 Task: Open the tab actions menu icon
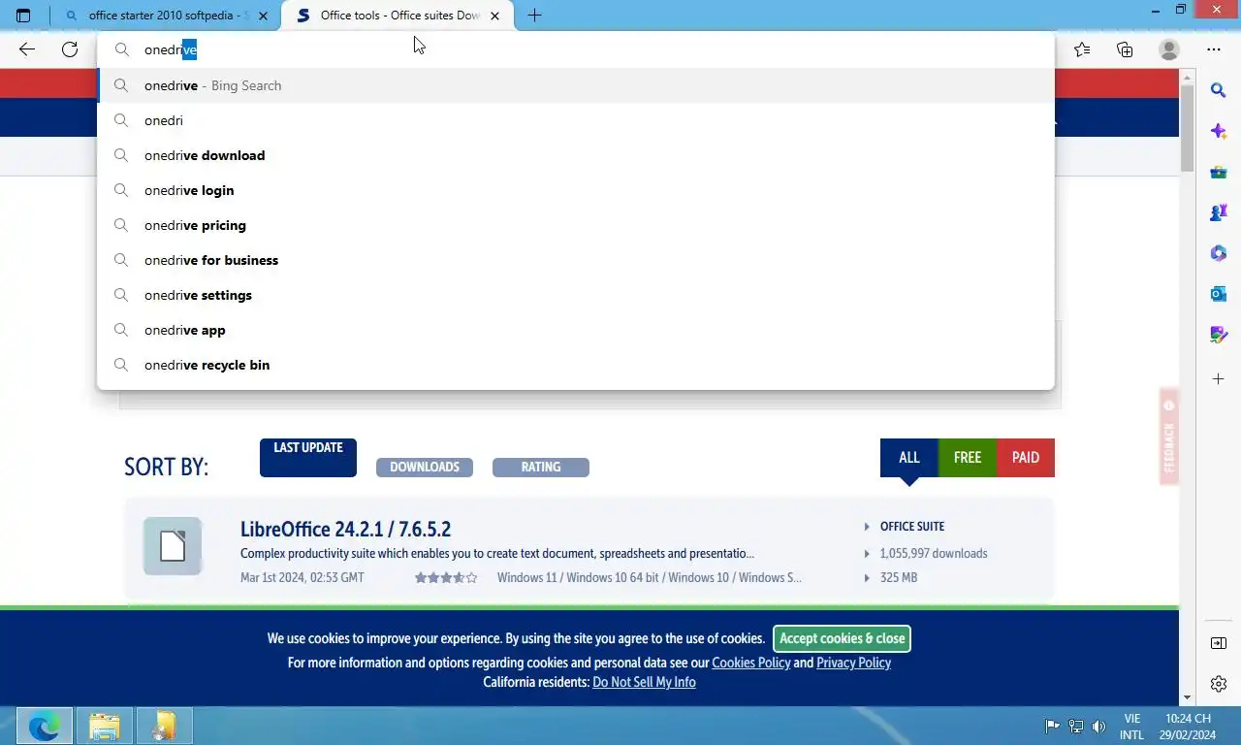tap(23, 16)
